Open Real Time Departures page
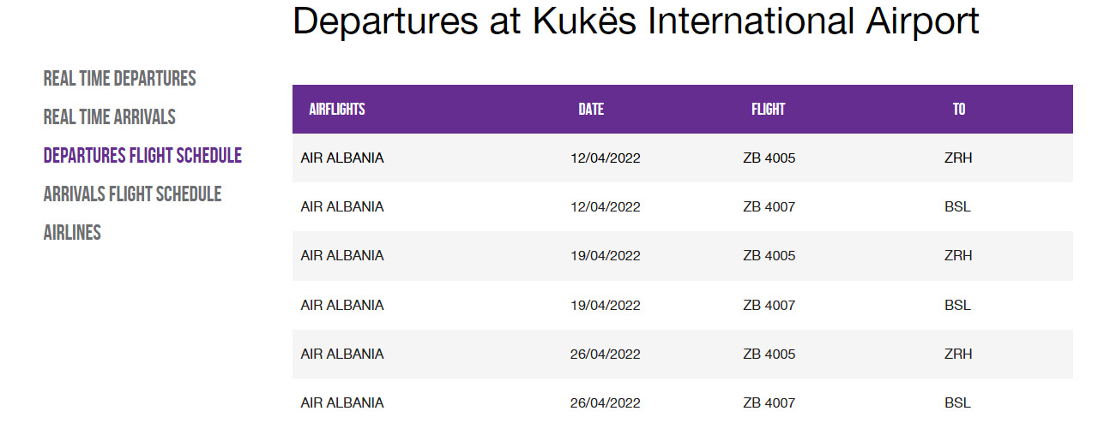The image size is (1110, 447). pyautogui.click(x=119, y=79)
